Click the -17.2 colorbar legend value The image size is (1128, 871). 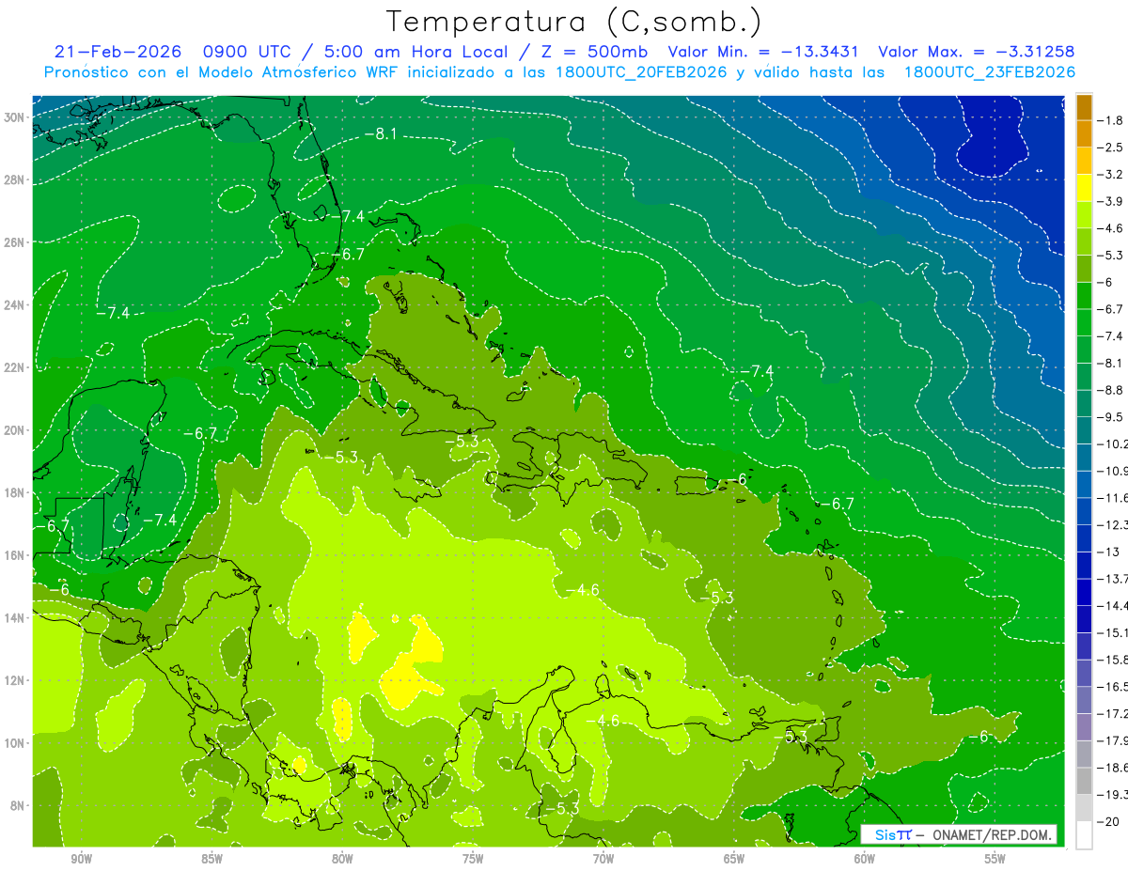(1112, 714)
